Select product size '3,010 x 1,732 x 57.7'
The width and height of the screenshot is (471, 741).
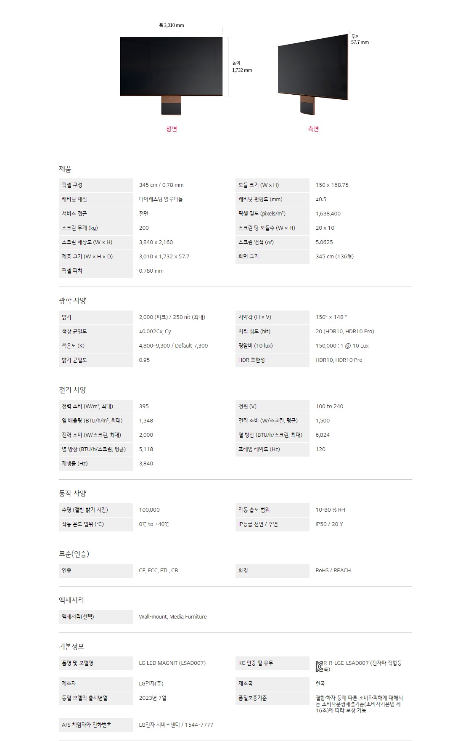[164, 257]
